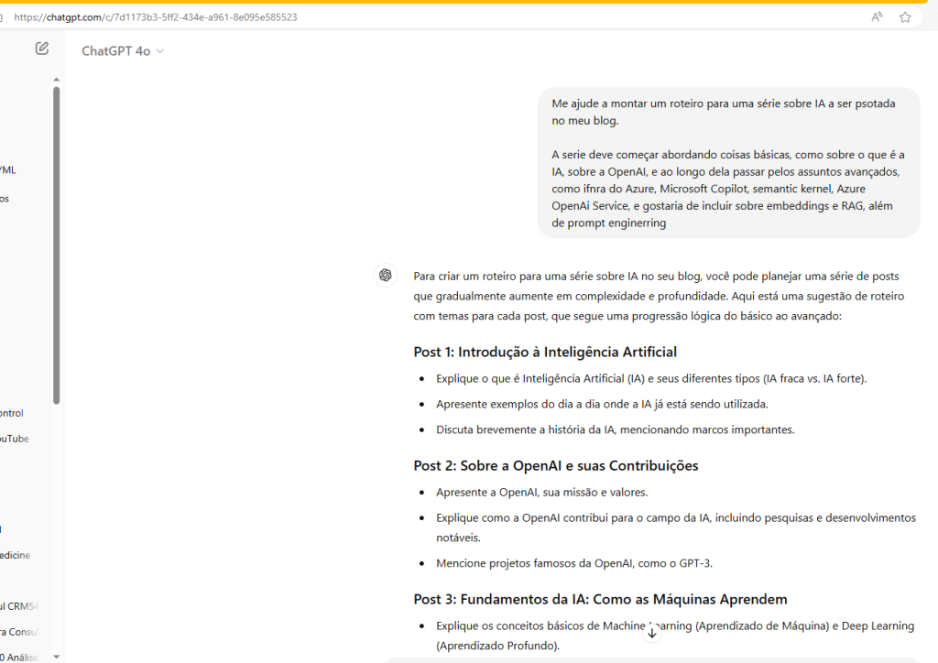Star this page using the favorites icon
938x663 pixels.
[906, 16]
